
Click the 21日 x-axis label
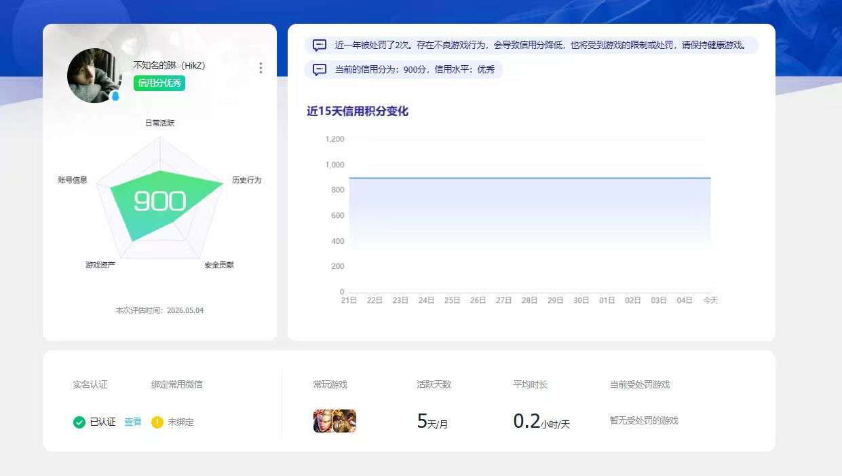(x=349, y=300)
